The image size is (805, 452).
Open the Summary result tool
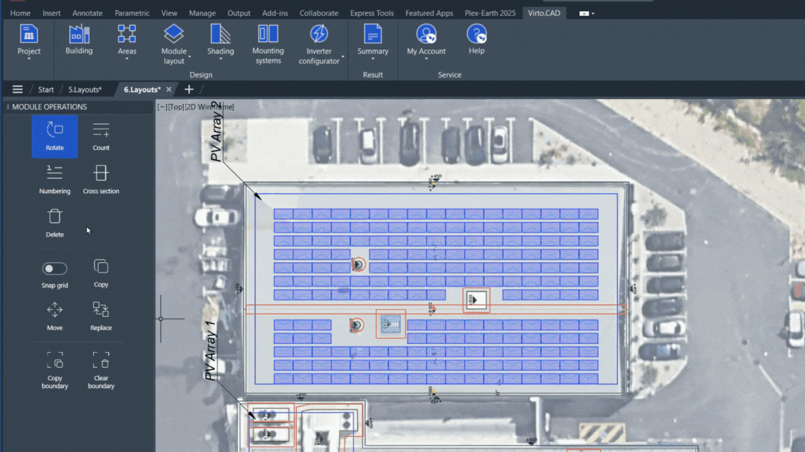[372, 40]
